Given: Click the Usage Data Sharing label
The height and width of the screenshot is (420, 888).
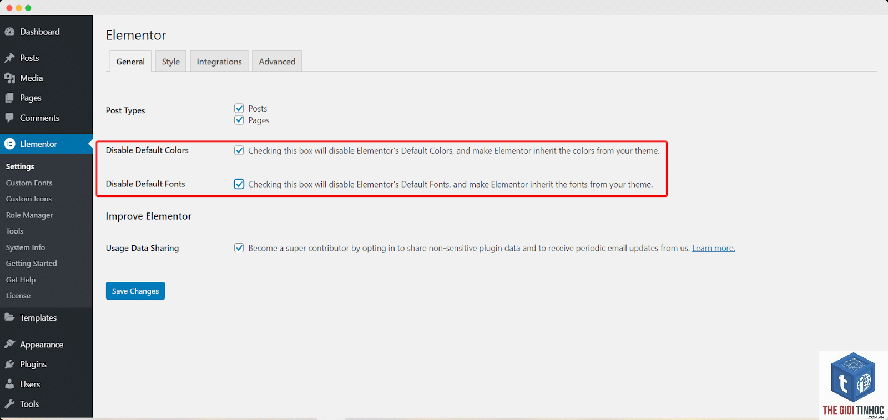Looking at the screenshot, I should pos(143,248).
